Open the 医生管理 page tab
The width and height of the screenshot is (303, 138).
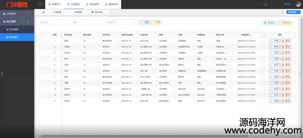pos(78,12)
